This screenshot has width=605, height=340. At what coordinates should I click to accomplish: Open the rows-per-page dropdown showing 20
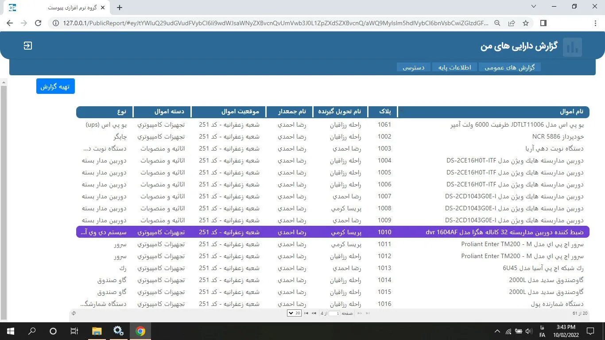pyautogui.click(x=294, y=313)
